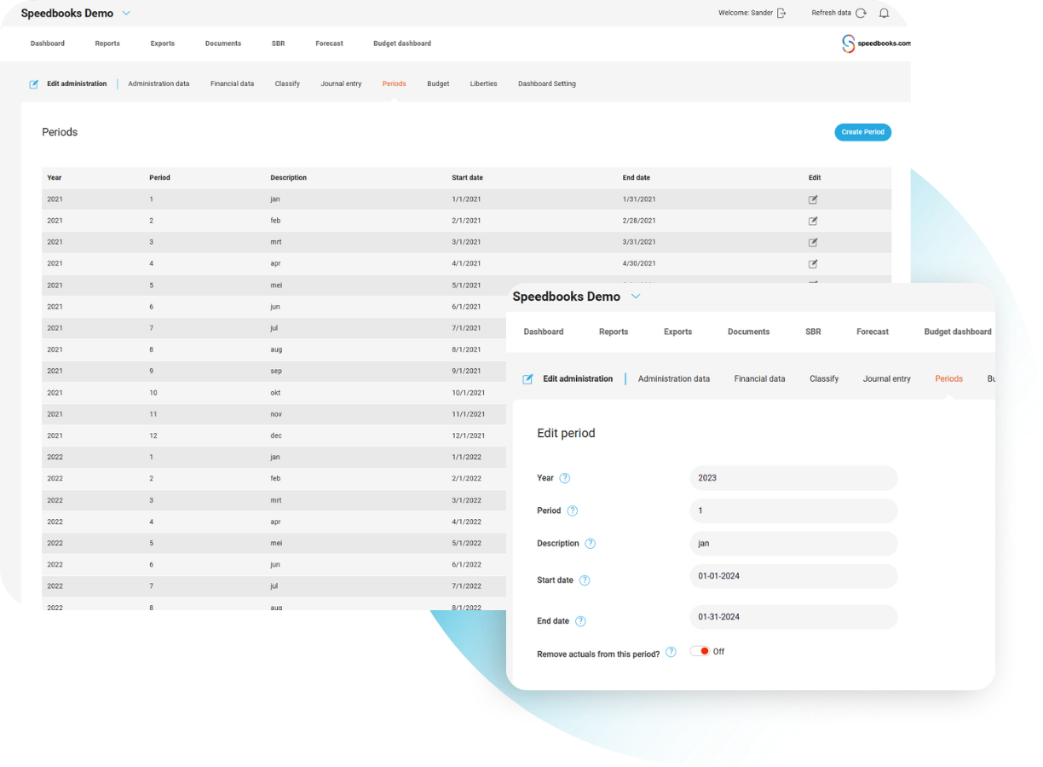Open Exports in back window menu
This screenshot has height=767, width=1043.
click(x=163, y=43)
